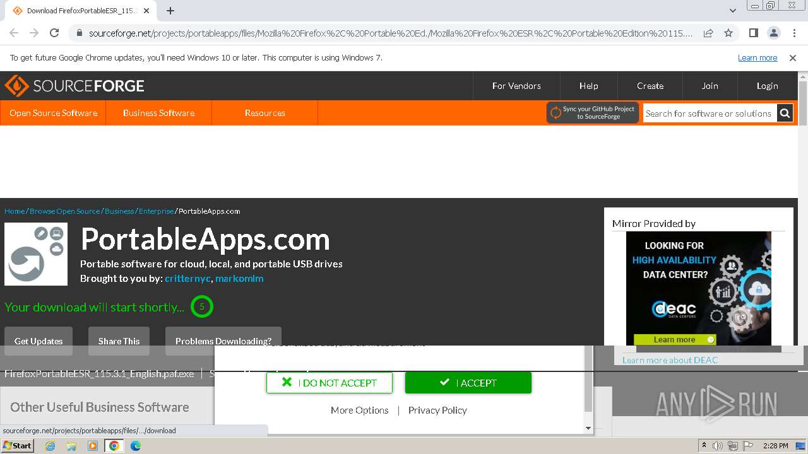Dismiss the Chrome update notice

(x=793, y=58)
